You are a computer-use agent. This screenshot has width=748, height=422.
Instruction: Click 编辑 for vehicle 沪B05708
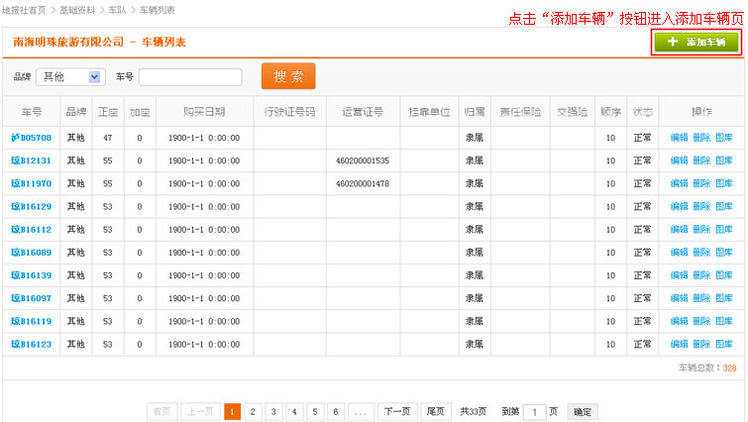tap(679, 138)
